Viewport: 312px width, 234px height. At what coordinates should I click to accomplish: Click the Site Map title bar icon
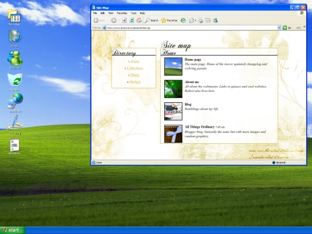click(94, 8)
